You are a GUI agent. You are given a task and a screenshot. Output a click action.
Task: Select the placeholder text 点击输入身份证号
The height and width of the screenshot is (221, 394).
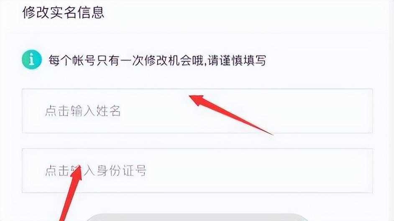tap(96, 171)
